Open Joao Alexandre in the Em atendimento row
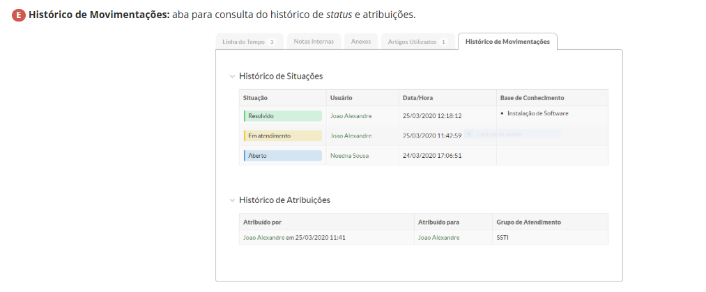The height and width of the screenshot is (292, 706). click(x=351, y=136)
